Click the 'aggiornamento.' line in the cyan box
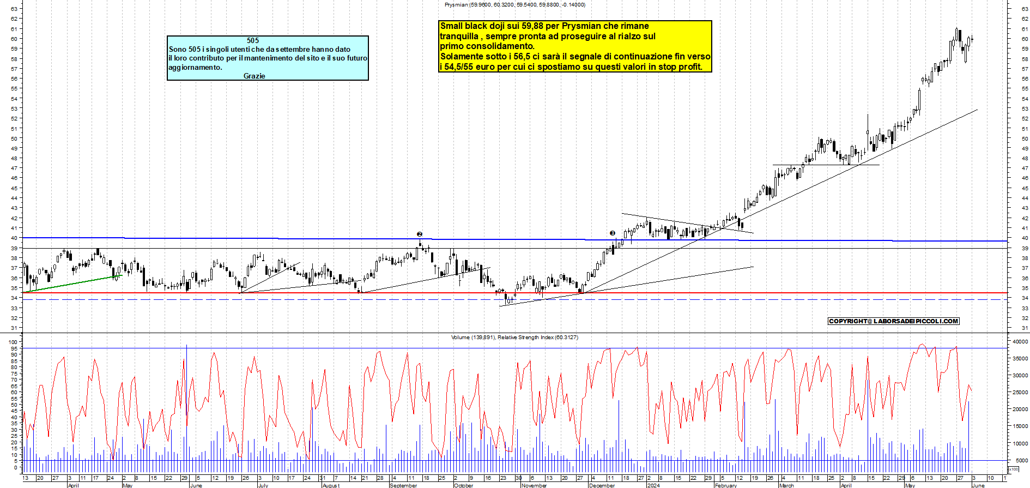1030x488 pixels. tap(195, 67)
